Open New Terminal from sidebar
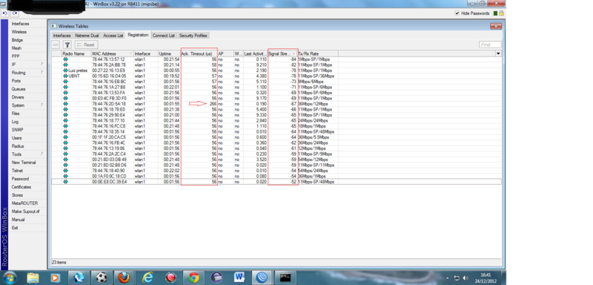This screenshot has width=593, height=285. (x=27, y=163)
